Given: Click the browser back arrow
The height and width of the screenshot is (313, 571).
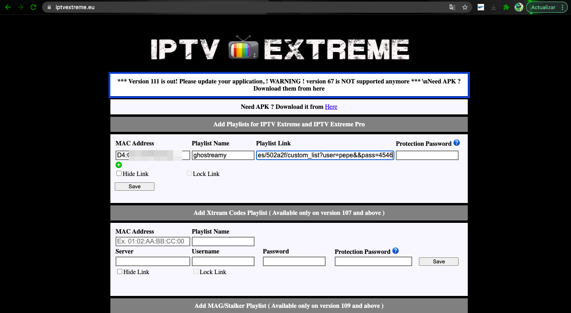Looking at the screenshot, I should 8,7.
